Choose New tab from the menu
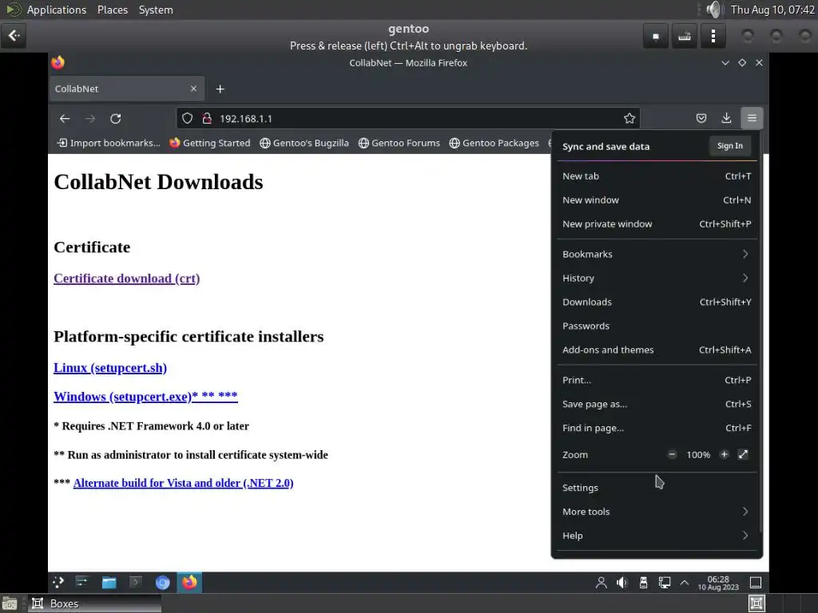The width and height of the screenshot is (818, 613). [x=657, y=176]
